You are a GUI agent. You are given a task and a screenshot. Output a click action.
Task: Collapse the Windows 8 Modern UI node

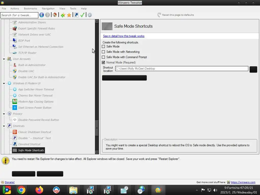coord(4,83)
